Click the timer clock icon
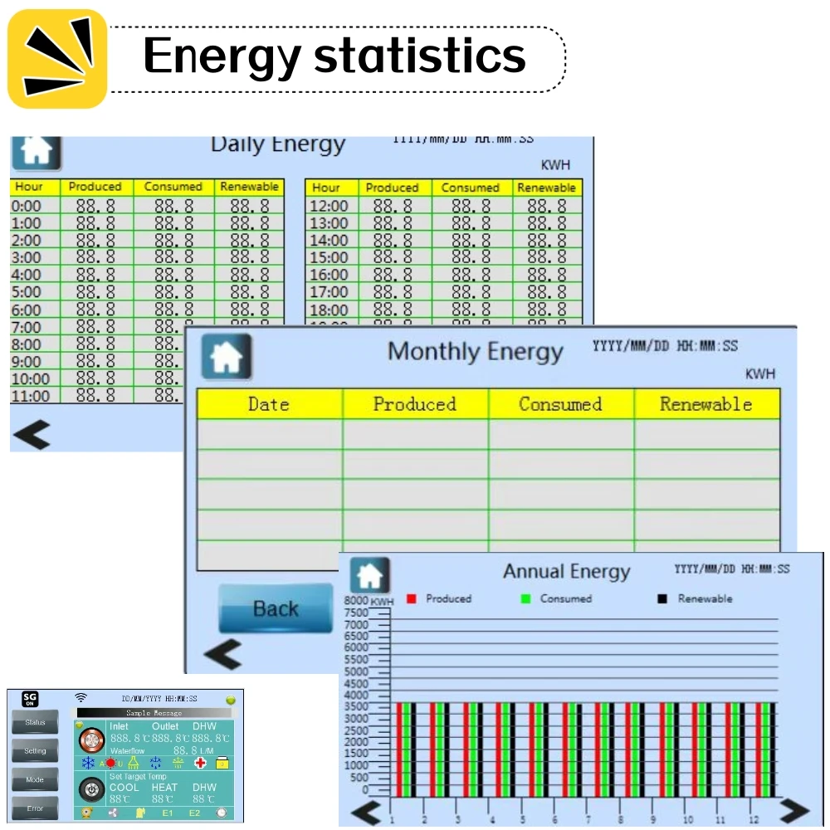830x830 pixels. 222,813
